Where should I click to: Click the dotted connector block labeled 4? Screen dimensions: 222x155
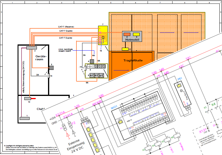pyautogui.click(x=92, y=62)
